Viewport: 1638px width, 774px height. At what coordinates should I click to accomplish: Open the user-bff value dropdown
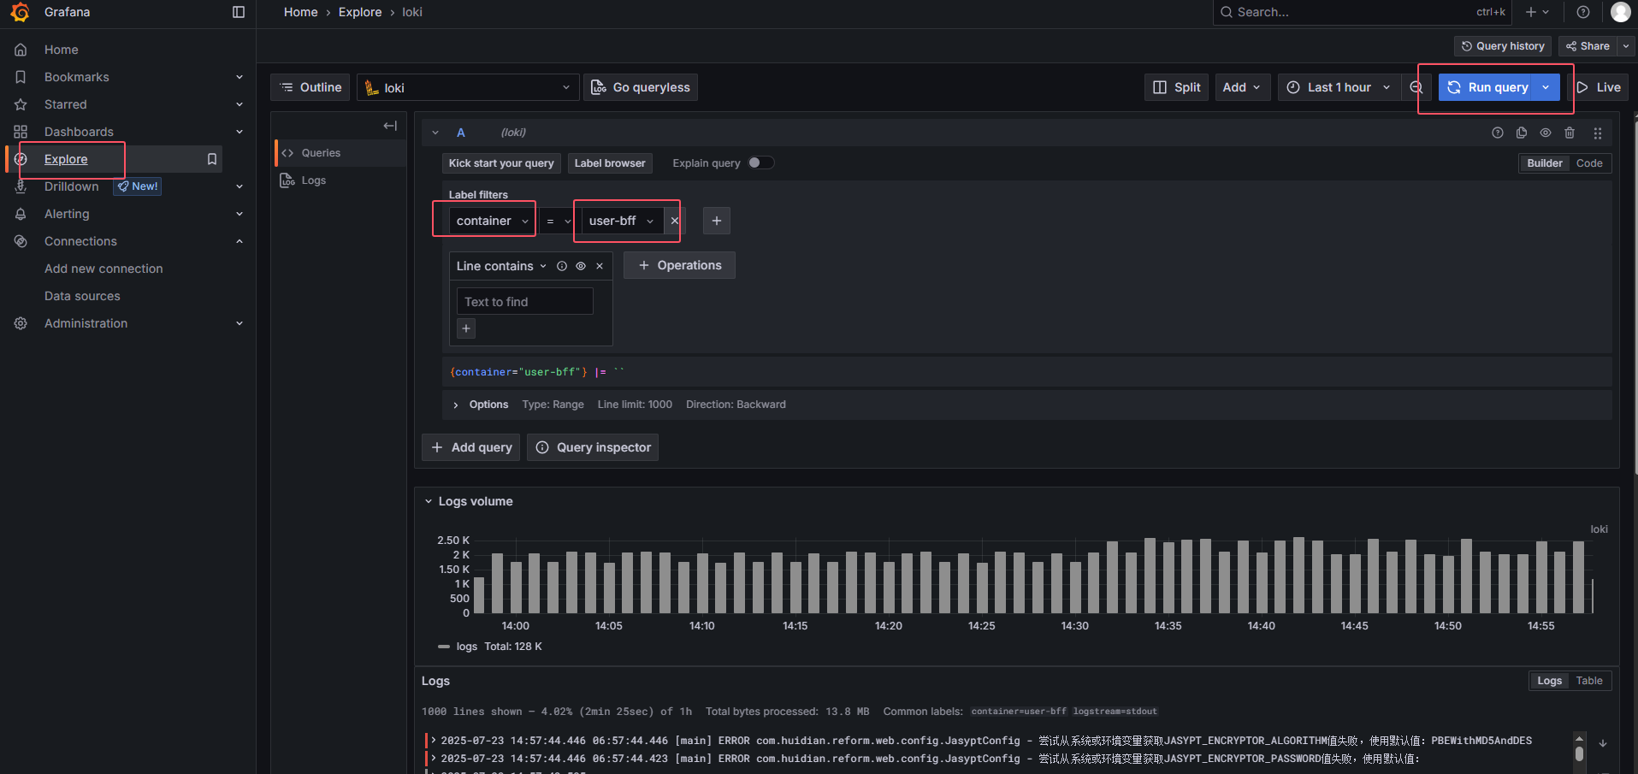pyautogui.click(x=621, y=221)
